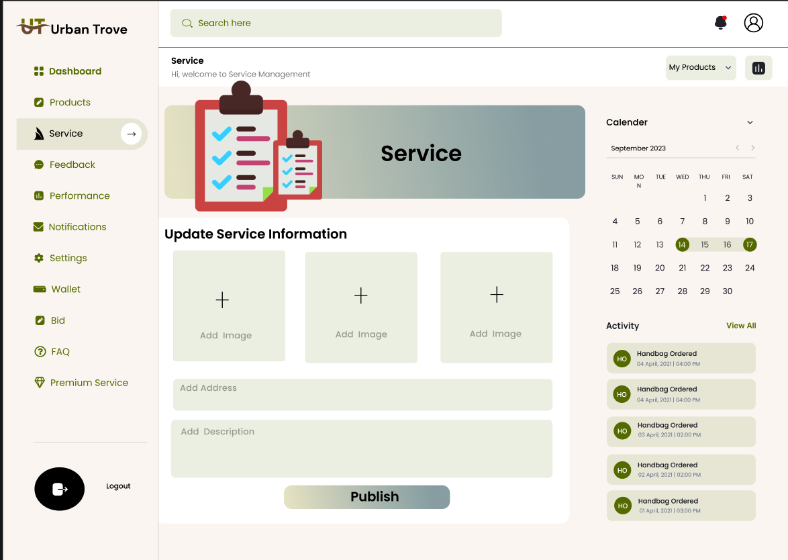The width and height of the screenshot is (788, 560).
Task: Open Products in the sidebar
Action: [x=70, y=103]
